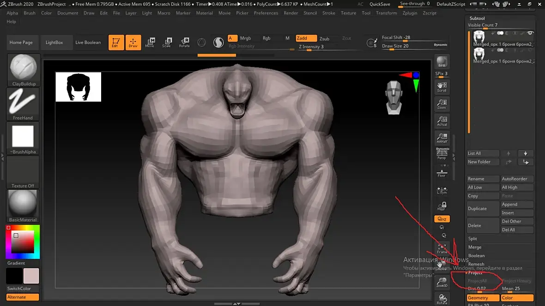Choose the FreeHand stroke icon
The height and width of the screenshot is (306, 545).
pos(23,104)
